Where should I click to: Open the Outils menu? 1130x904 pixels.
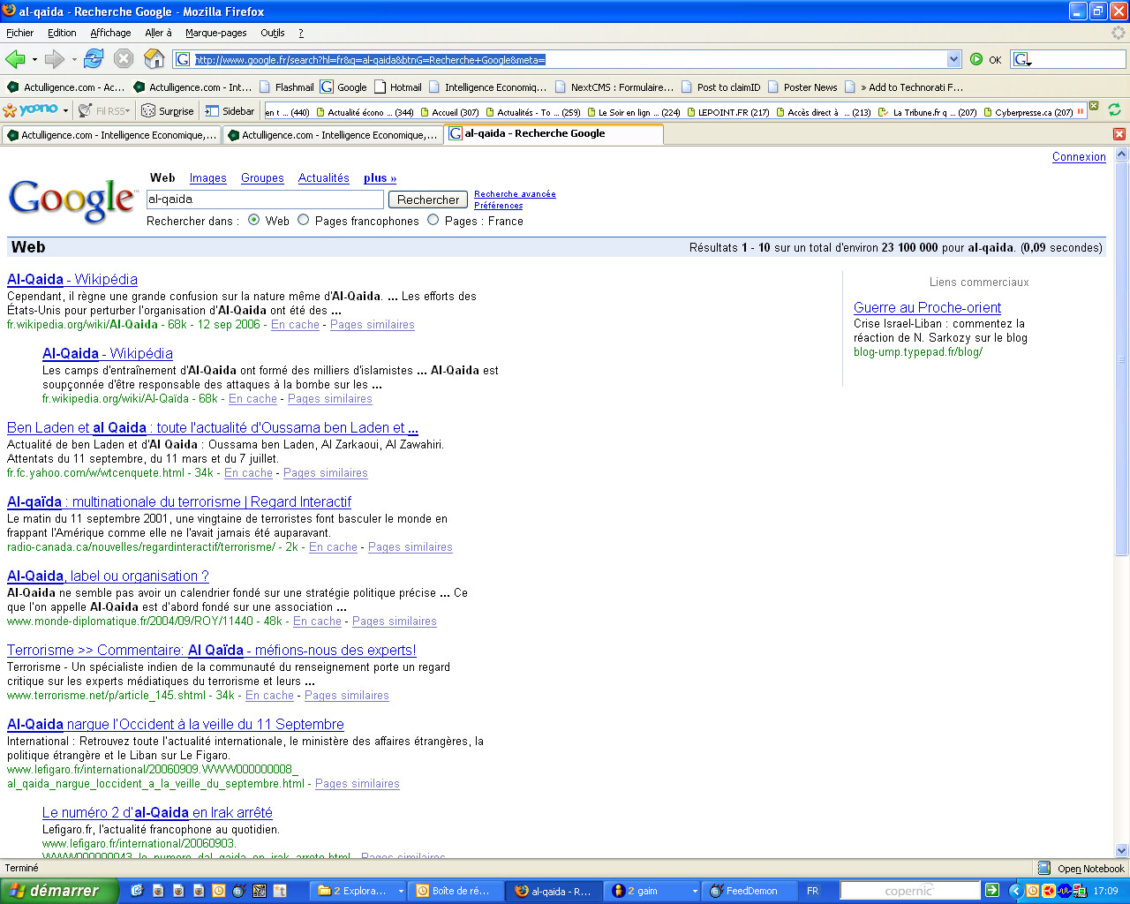click(x=273, y=33)
